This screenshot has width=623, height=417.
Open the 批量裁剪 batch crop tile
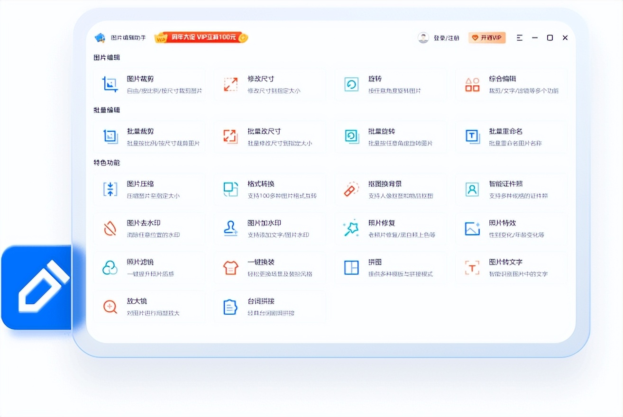pos(149,136)
